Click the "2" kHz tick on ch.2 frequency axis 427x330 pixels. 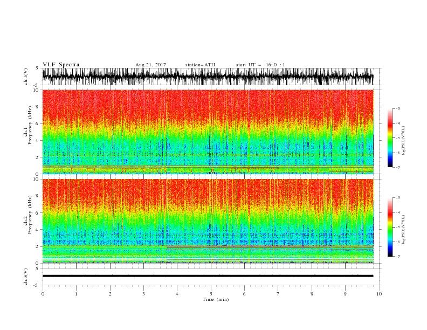[x=38, y=246]
